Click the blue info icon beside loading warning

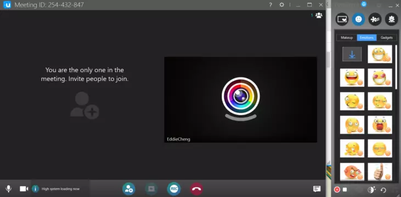(x=35, y=189)
